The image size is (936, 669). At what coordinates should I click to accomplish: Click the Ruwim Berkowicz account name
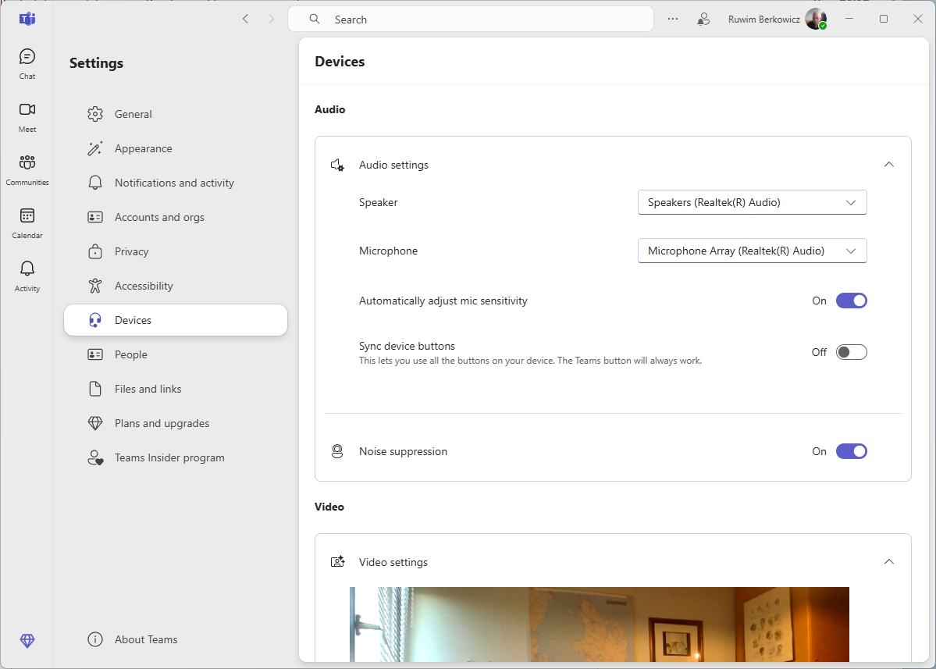[x=763, y=19]
